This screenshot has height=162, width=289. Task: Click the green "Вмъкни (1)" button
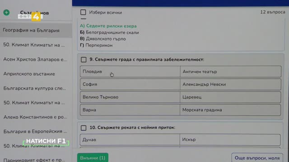[x=93, y=158]
